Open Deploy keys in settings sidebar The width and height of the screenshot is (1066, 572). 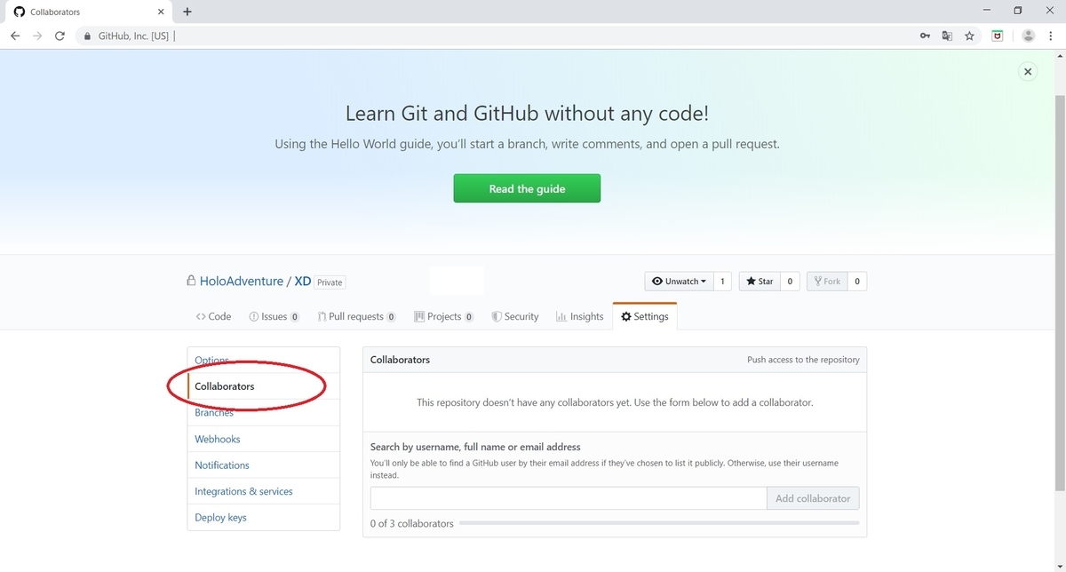pos(264,517)
